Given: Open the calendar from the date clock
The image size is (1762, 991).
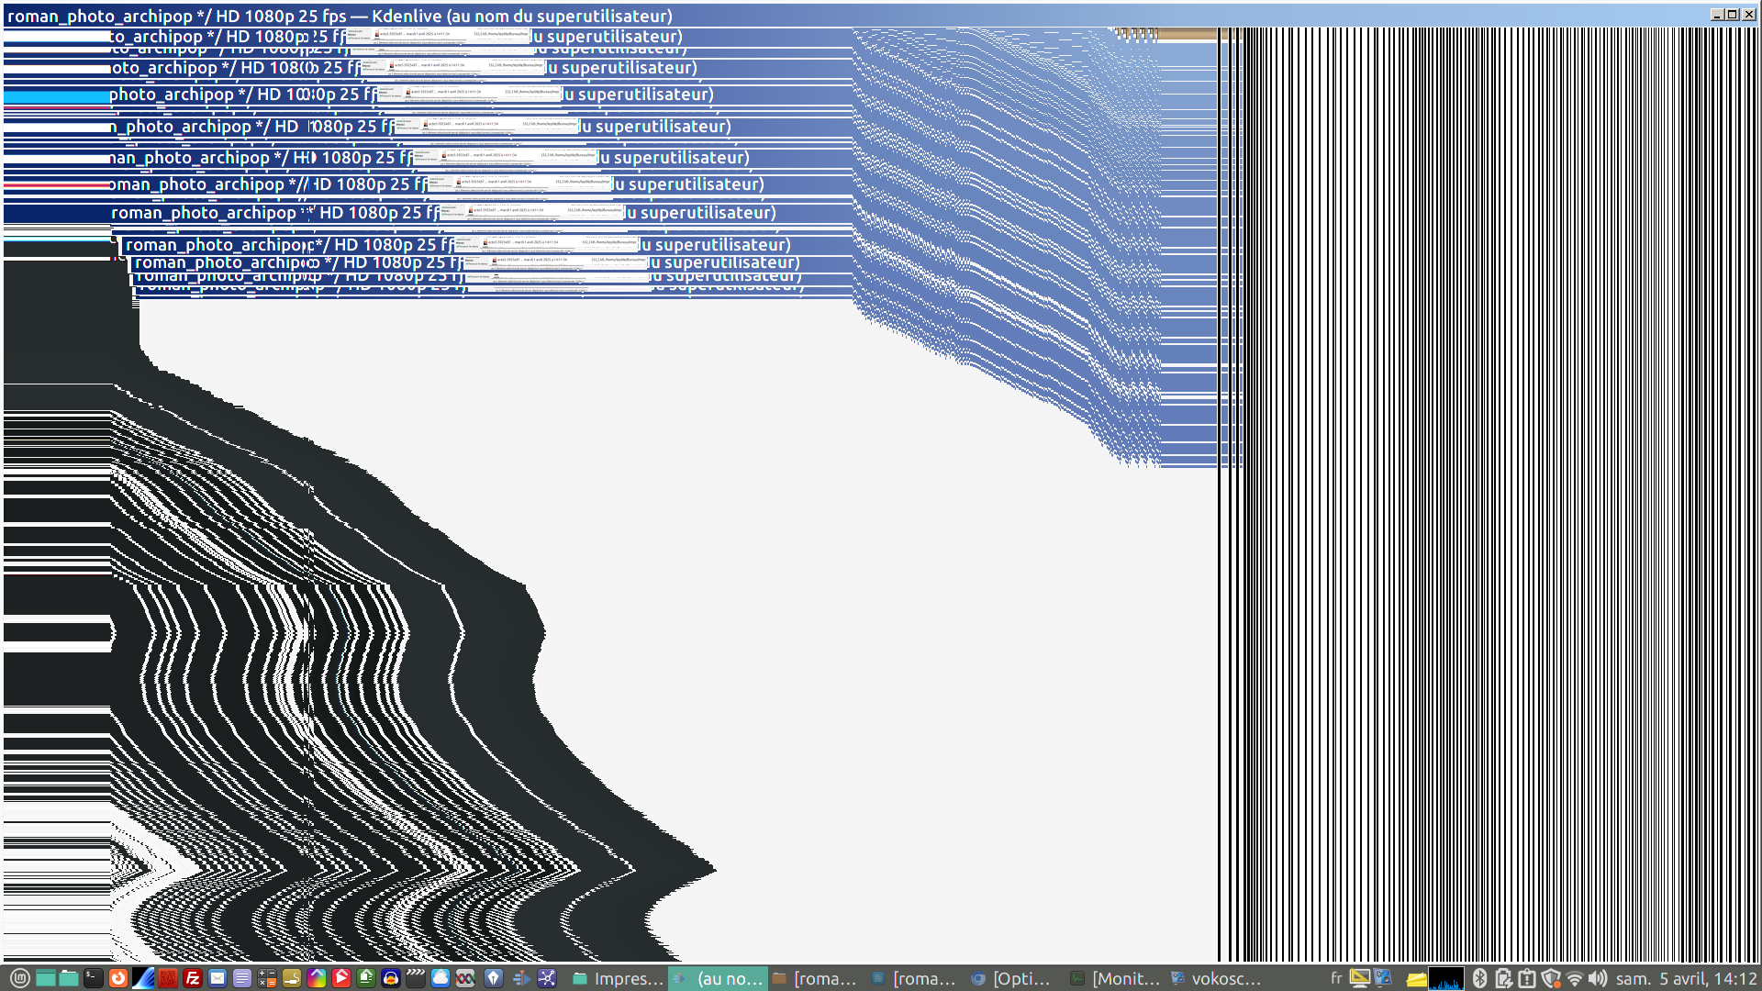Looking at the screenshot, I should [1686, 978].
